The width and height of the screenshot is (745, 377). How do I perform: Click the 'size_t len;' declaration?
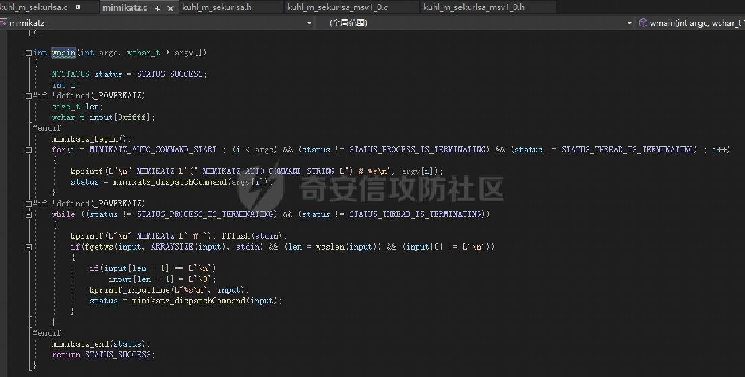coord(78,107)
